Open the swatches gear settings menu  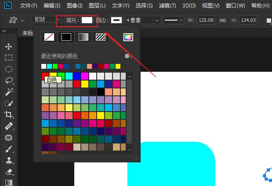click(128, 56)
